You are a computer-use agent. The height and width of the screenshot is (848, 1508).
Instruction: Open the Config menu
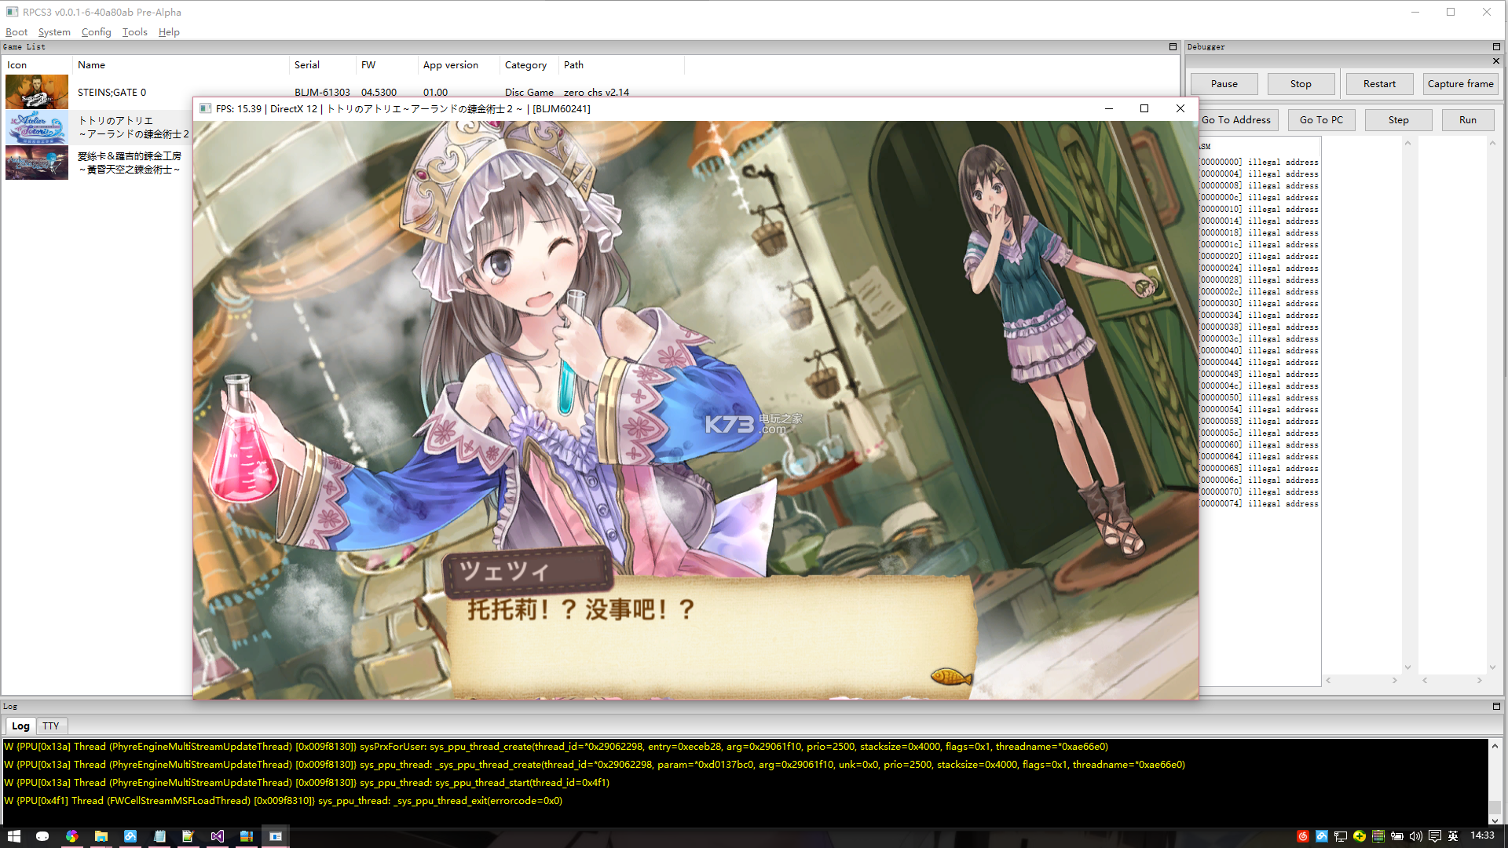click(x=96, y=32)
